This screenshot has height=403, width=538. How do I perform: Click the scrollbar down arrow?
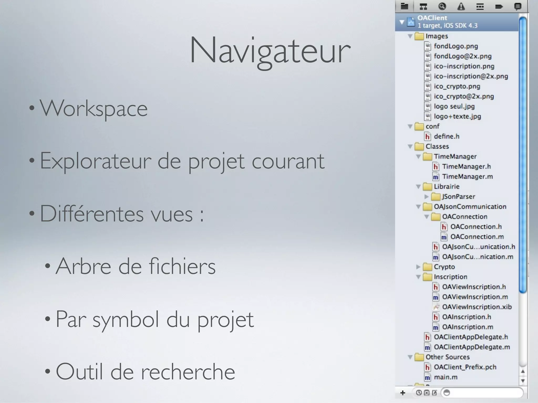click(523, 381)
